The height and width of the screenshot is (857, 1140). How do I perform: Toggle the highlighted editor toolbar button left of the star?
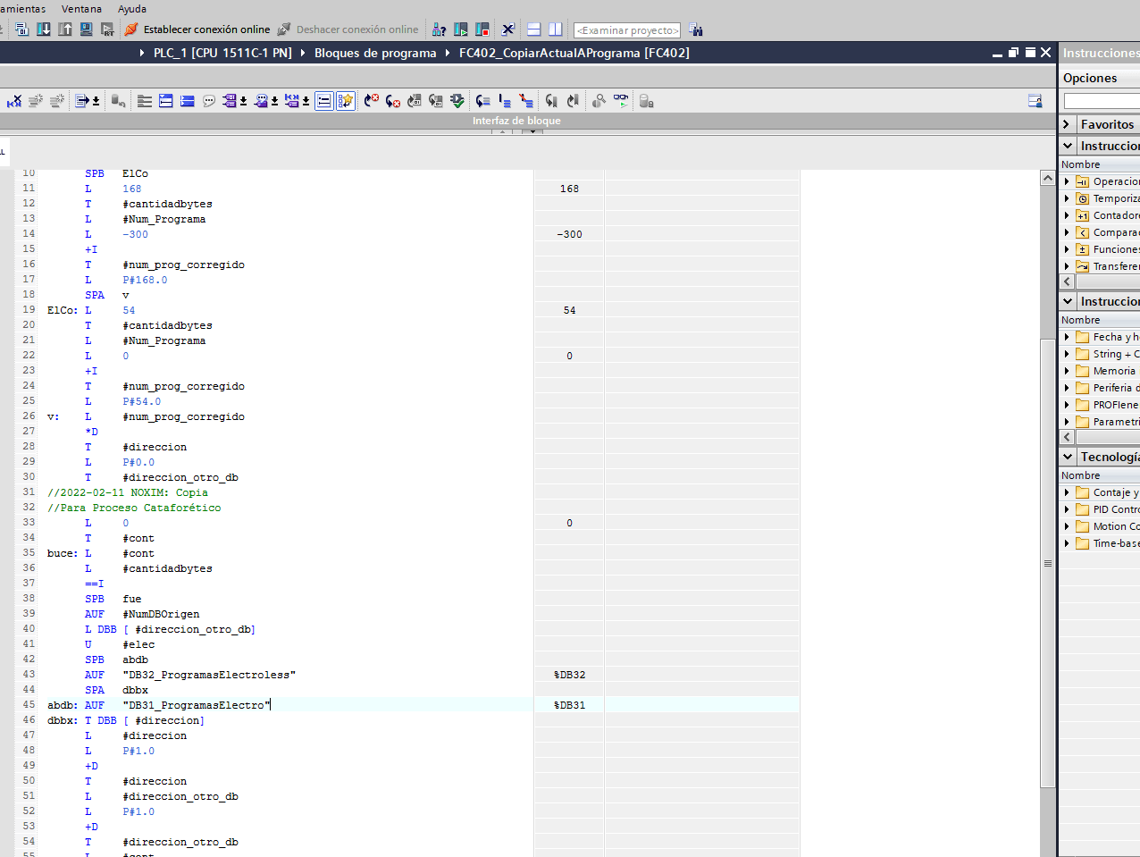(324, 101)
